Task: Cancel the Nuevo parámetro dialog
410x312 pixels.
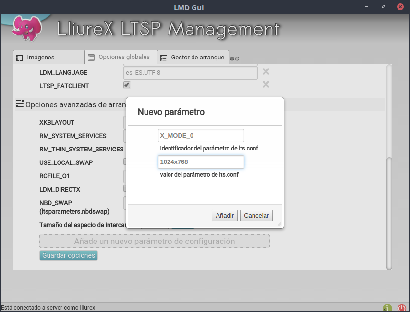Action: [x=256, y=216]
